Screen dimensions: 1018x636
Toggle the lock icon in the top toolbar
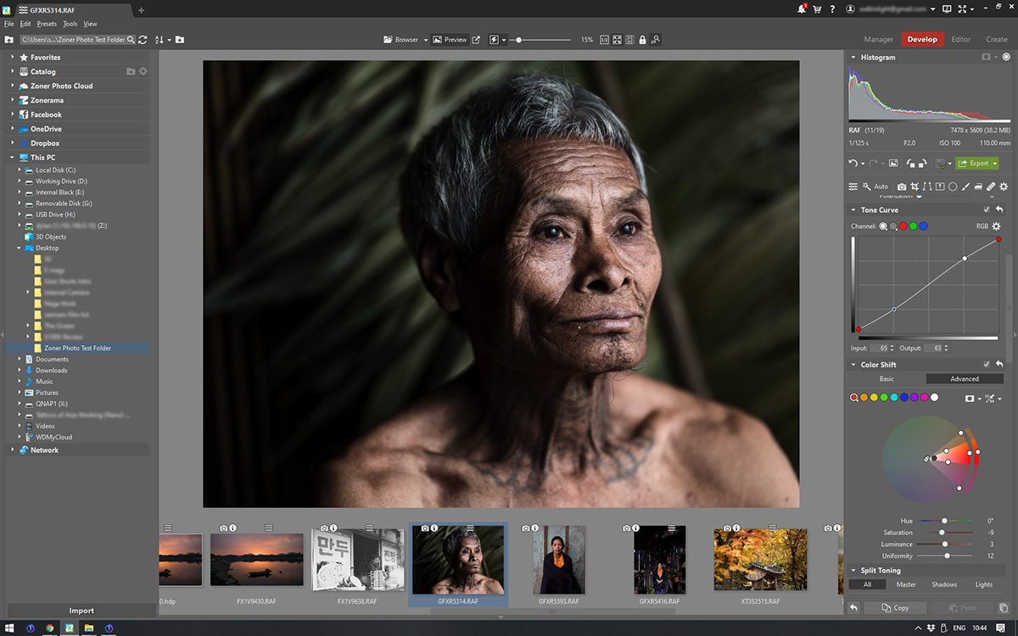(x=641, y=39)
